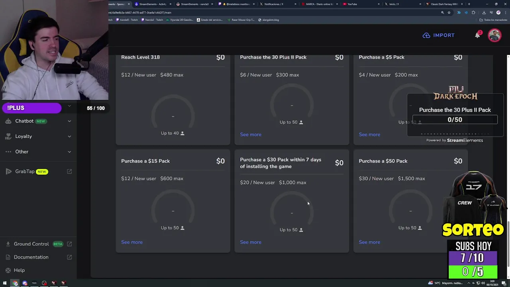Image resolution: width=510 pixels, height=287 pixels.
Task: Open the GrabTap sidebar item
Action: (38, 171)
